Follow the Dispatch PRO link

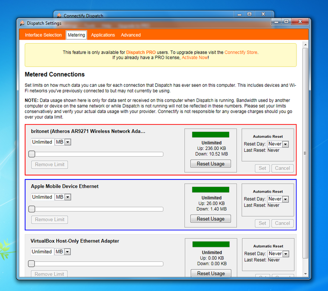coord(141,52)
